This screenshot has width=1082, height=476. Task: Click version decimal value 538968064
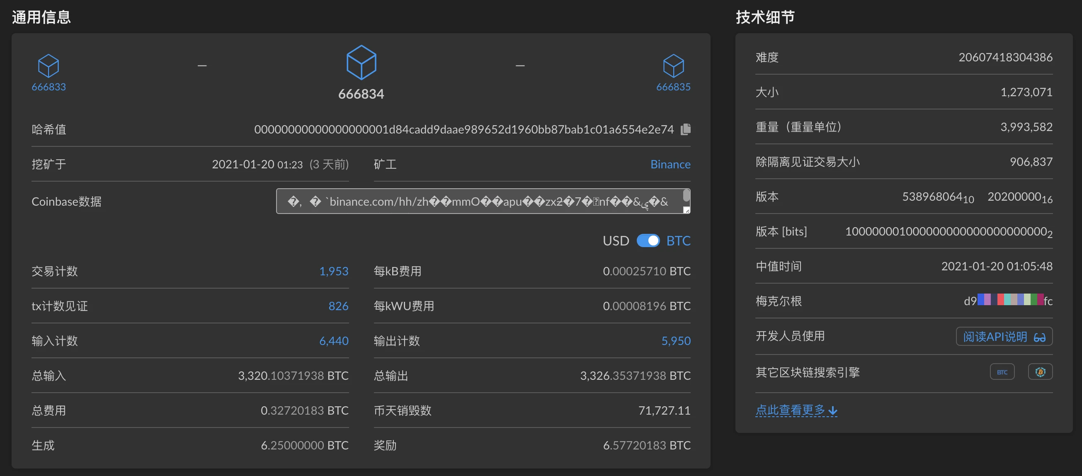click(937, 197)
